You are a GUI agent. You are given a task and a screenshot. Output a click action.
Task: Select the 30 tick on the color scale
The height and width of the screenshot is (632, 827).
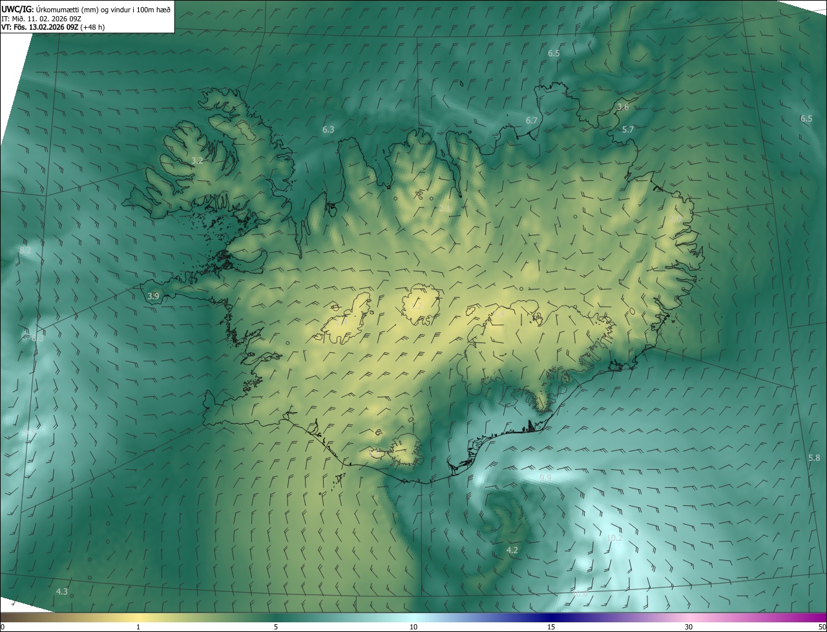[689, 627]
